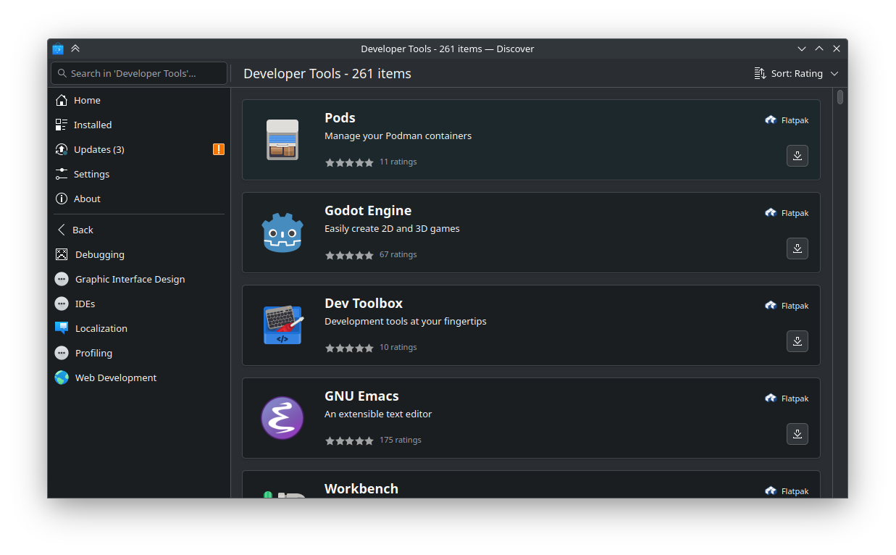The image size is (896, 555).
Task: Install GNU Emacs with its download button
Action: (x=797, y=434)
